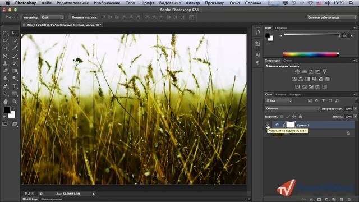Open the Фильтр menu
Image resolution: width=359 pixels, height=202 pixels.
[x=192, y=3]
